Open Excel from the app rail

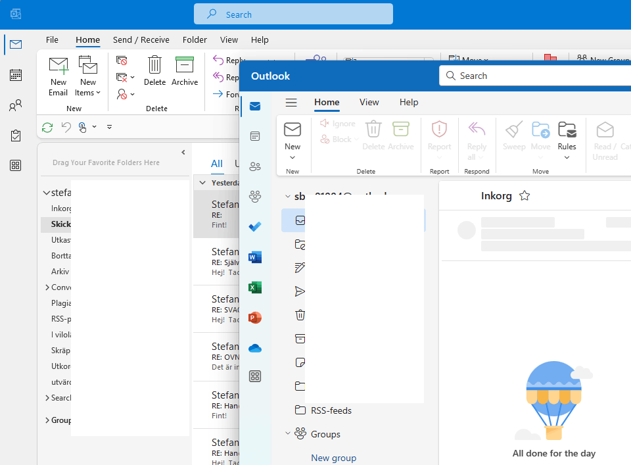pos(255,287)
